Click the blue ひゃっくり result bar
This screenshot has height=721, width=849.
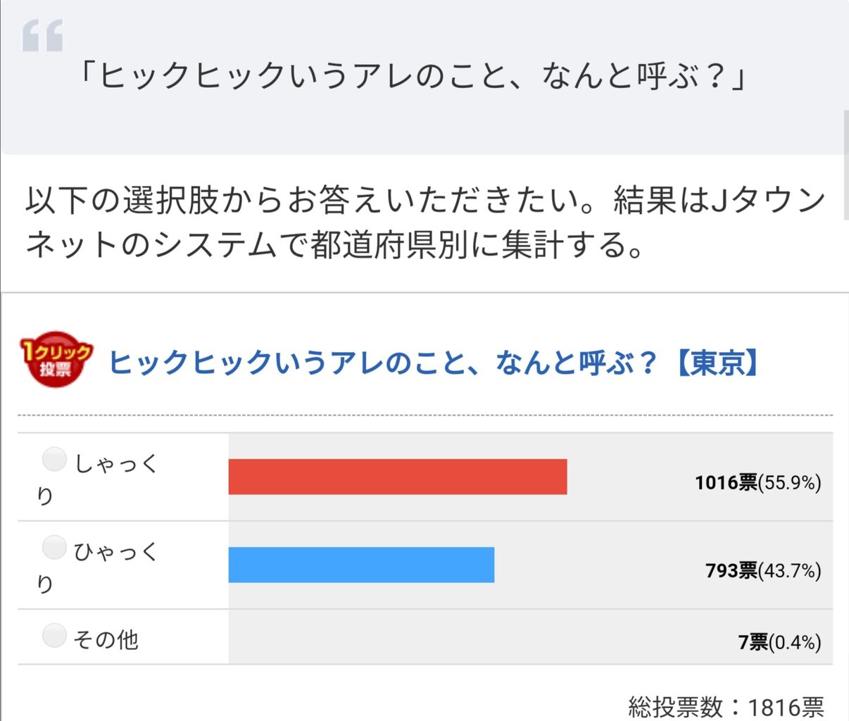tap(360, 565)
